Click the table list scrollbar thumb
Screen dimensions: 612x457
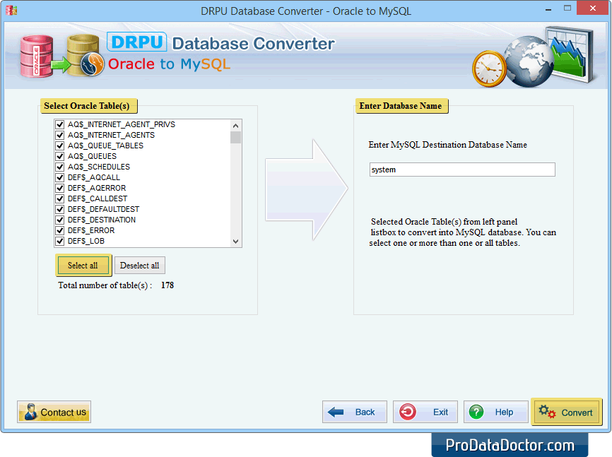click(235, 137)
